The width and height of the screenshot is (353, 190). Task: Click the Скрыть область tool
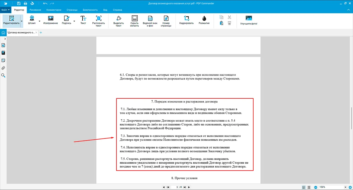pos(134,21)
